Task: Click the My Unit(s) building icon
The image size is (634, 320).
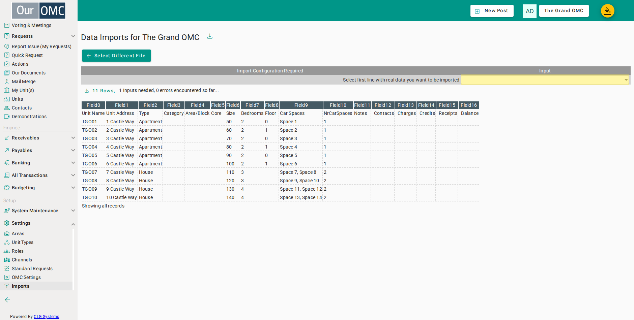Action: coord(7,90)
